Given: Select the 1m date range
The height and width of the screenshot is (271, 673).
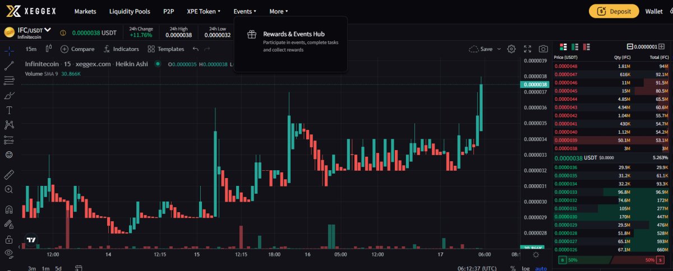Looking at the screenshot, I should coord(45,268).
